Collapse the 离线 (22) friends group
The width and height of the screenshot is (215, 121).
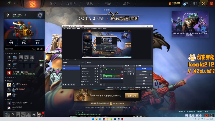pyautogui.click(x=6, y=99)
